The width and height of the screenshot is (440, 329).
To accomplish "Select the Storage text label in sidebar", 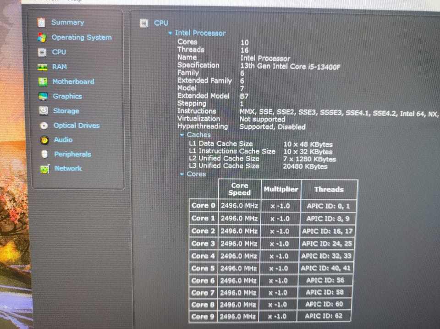I will pyautogui.click(x=66, y=111).
